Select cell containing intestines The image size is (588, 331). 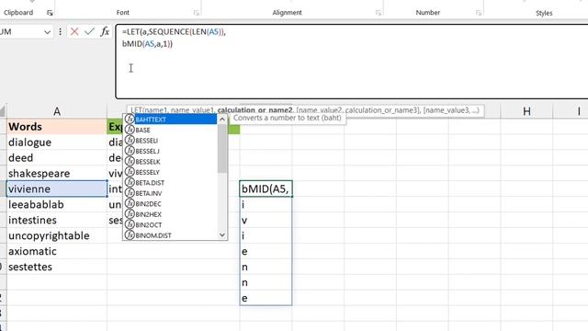[x=57, y=220]
